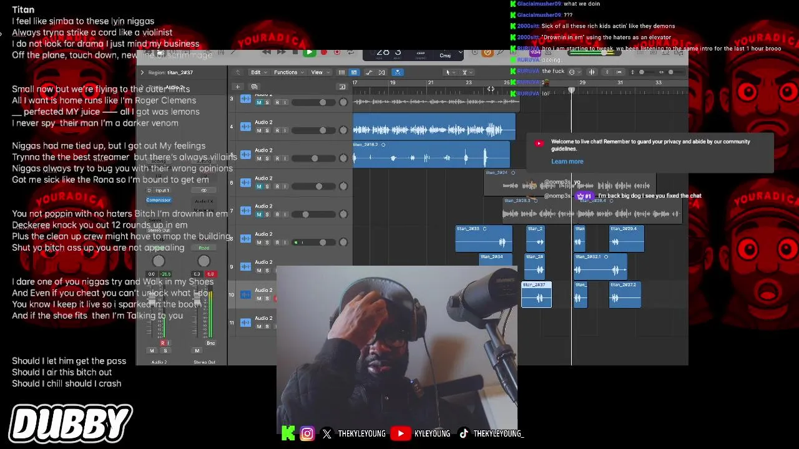The height and width of the screenshot is (449, 799).
Task: Click track 11 waveform icon
Action: 246,322
